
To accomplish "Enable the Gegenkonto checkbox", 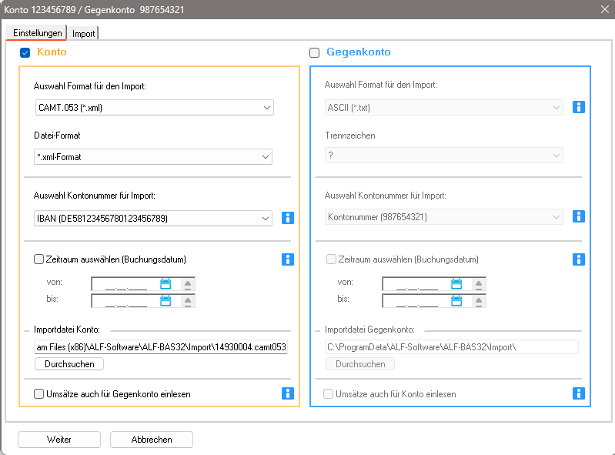I will pyautogui.click(x=315, y=52).
